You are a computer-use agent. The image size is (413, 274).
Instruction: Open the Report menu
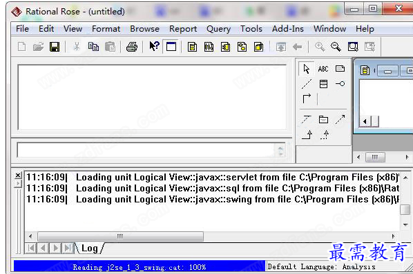tap(183, 29)
